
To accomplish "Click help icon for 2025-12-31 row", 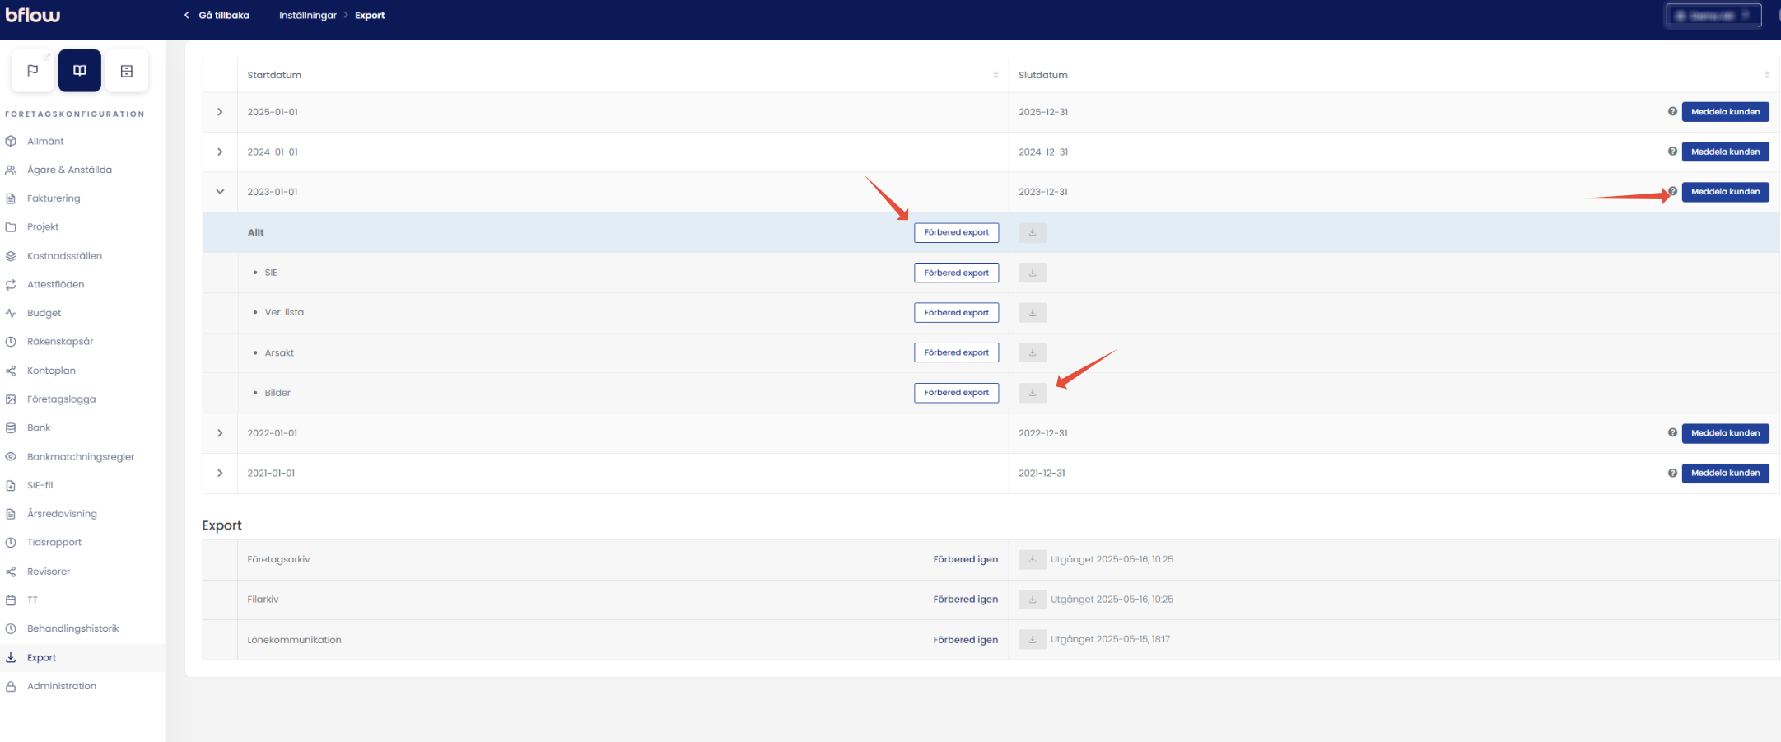I will point(1672,111).
